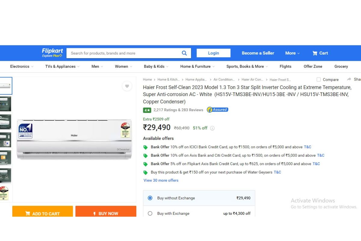Expand Sports, Books & More menu

(247, 66)
